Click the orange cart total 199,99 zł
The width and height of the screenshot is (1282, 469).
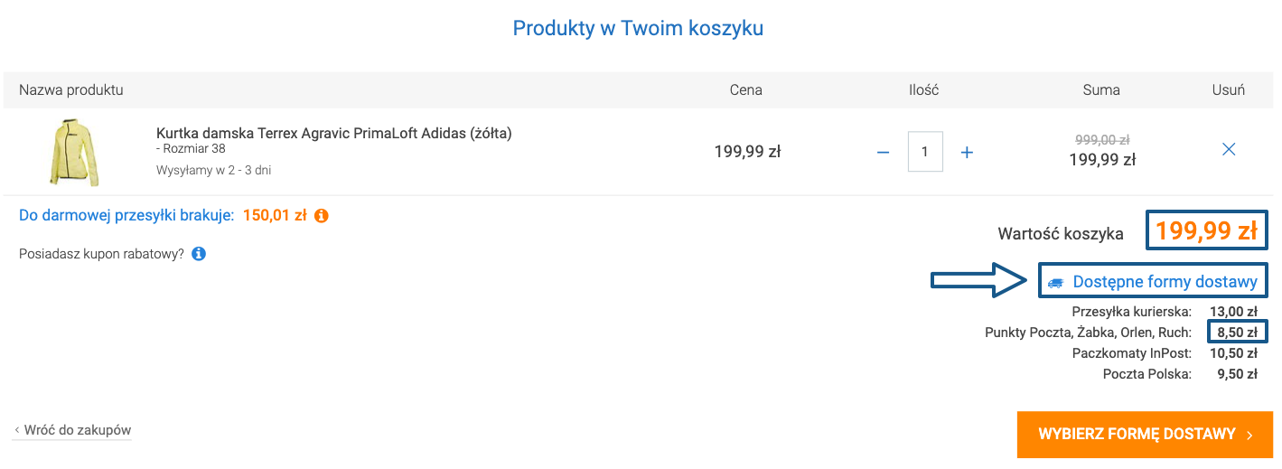(x=1206, y=231)
